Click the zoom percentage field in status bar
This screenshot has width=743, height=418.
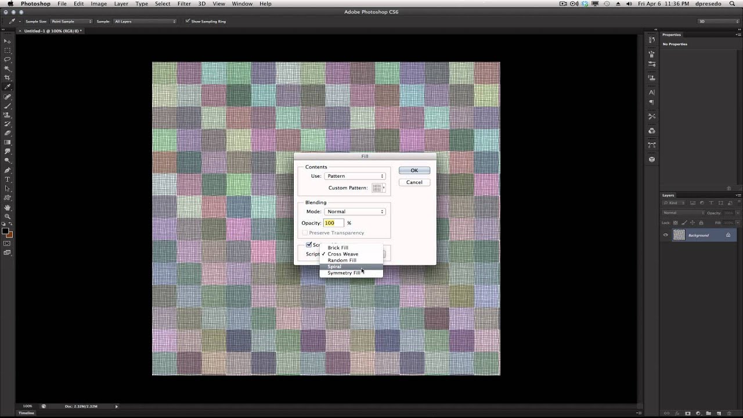(x=27, y=406)
